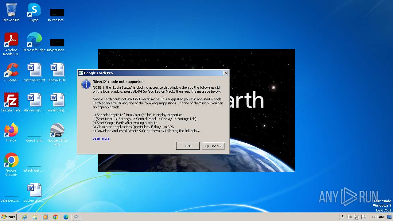393x221 pixels.
Task: Select the posterstruc... document icon
Action: point(34,193)
